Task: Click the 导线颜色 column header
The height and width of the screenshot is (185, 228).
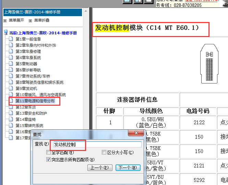Action: 151,111
